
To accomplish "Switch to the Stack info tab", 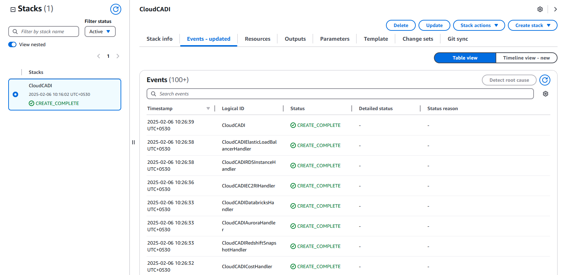I will (x=160, y=39).
